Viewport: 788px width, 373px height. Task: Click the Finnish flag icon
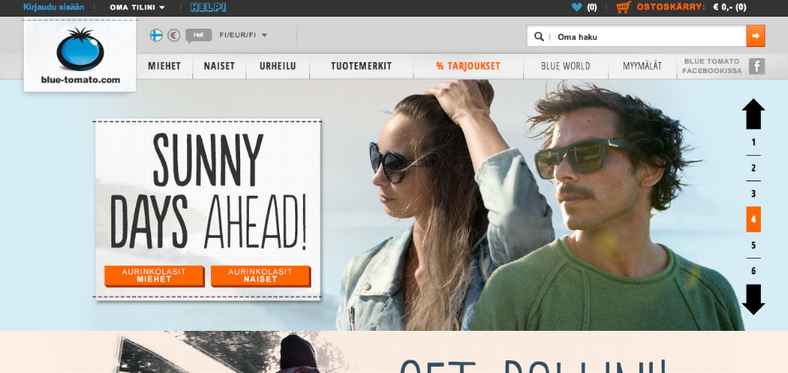[157, 35]
